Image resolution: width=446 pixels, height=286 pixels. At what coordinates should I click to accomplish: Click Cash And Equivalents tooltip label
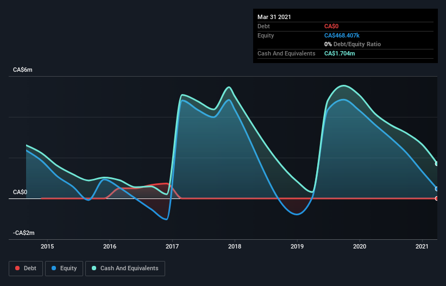coord(286,53)
